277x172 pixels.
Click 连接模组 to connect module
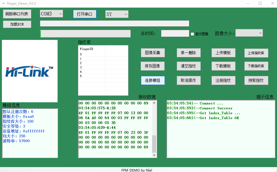point(153,81)
